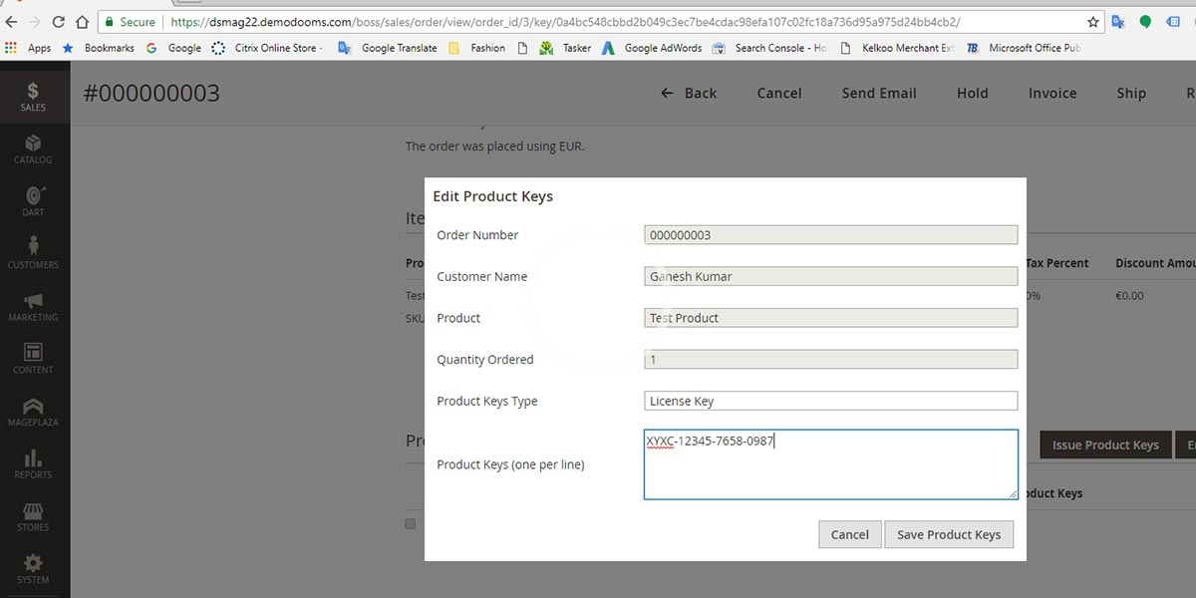Click the Product Keys Type field

(x=830, y=401)
